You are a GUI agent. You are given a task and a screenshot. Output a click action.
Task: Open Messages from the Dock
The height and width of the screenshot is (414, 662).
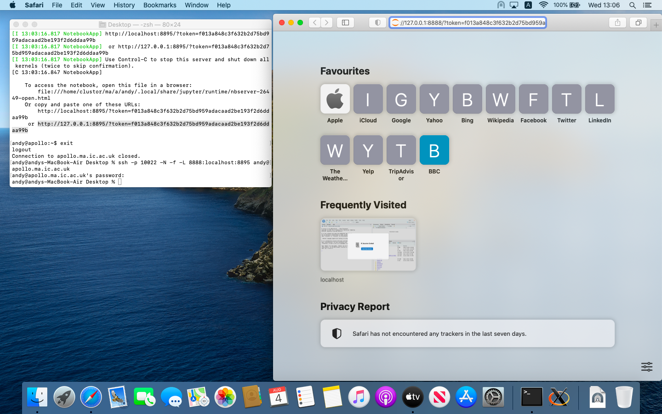(171, 397)
